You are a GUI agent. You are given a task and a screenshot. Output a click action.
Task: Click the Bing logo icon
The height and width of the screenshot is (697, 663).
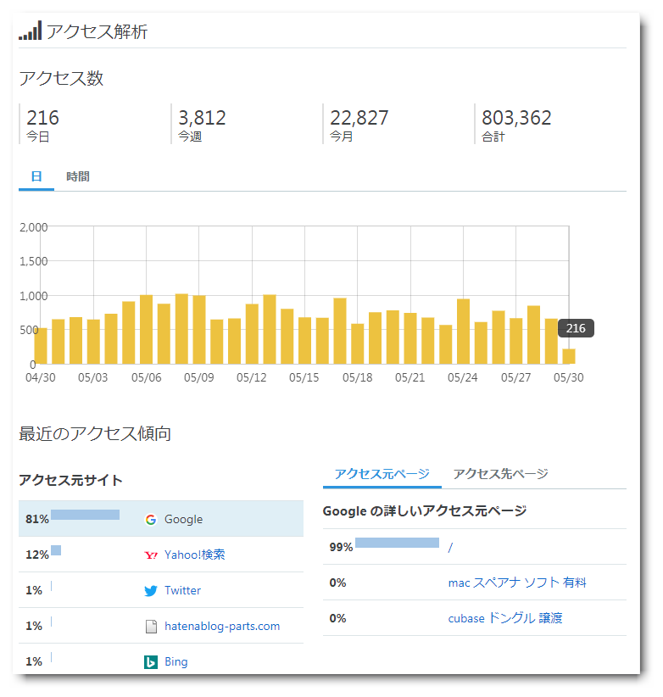pos(151,662)
